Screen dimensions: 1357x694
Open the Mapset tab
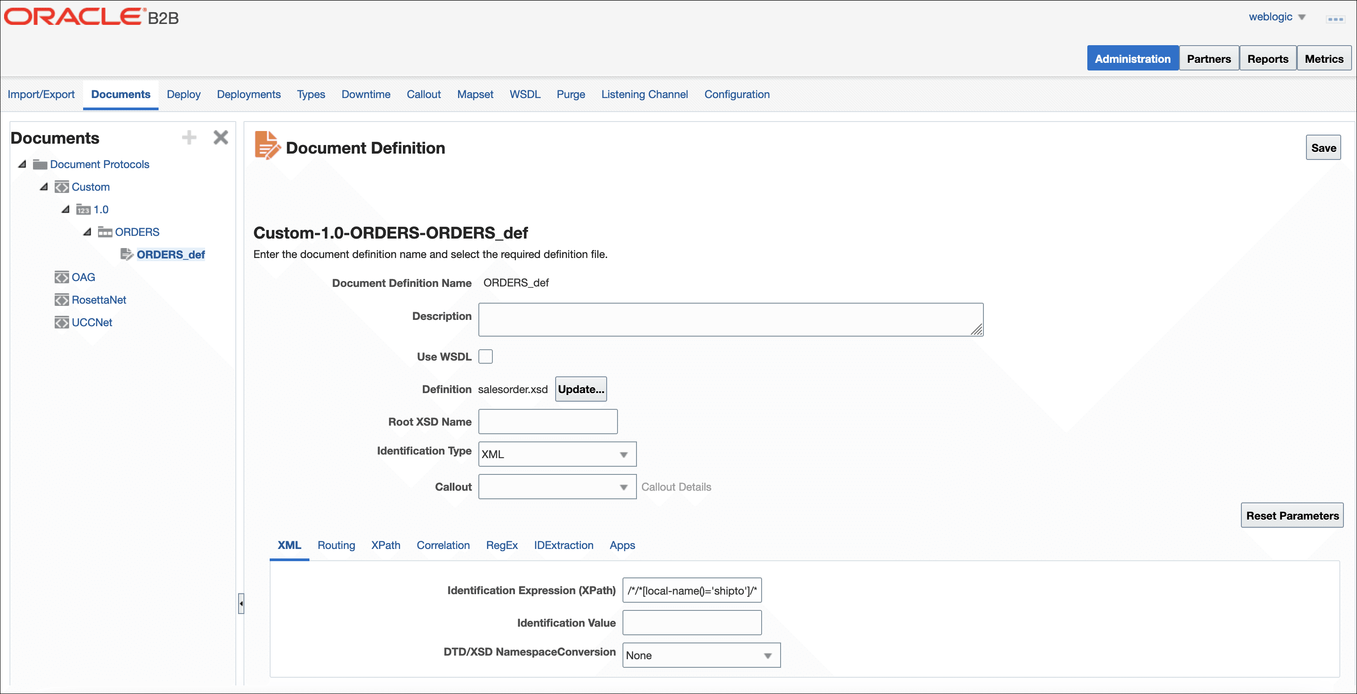click(x=475, y=94)
